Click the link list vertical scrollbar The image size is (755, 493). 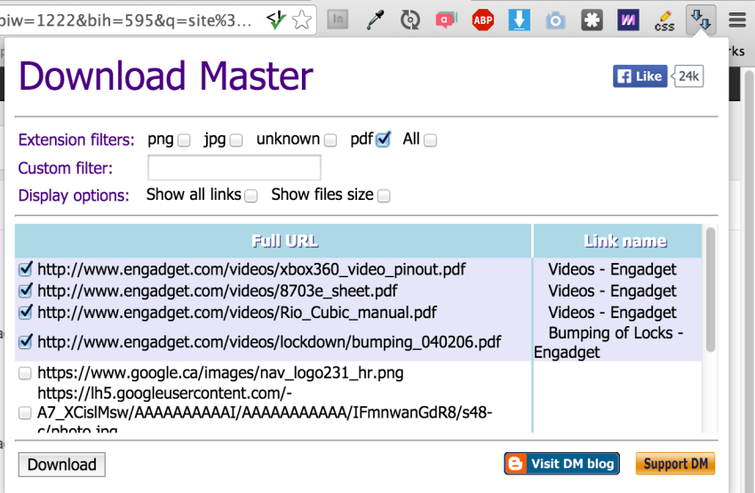[711, 290]
